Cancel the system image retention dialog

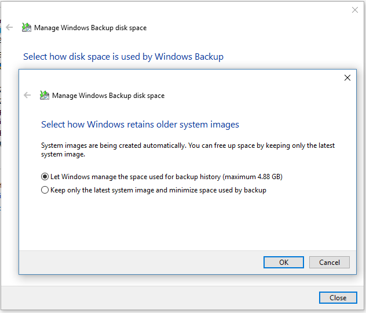click(330, 263)
